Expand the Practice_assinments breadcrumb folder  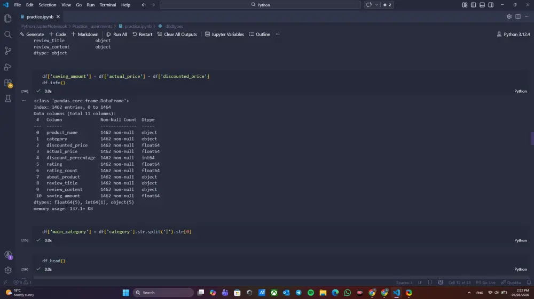(x=92, y=26)
